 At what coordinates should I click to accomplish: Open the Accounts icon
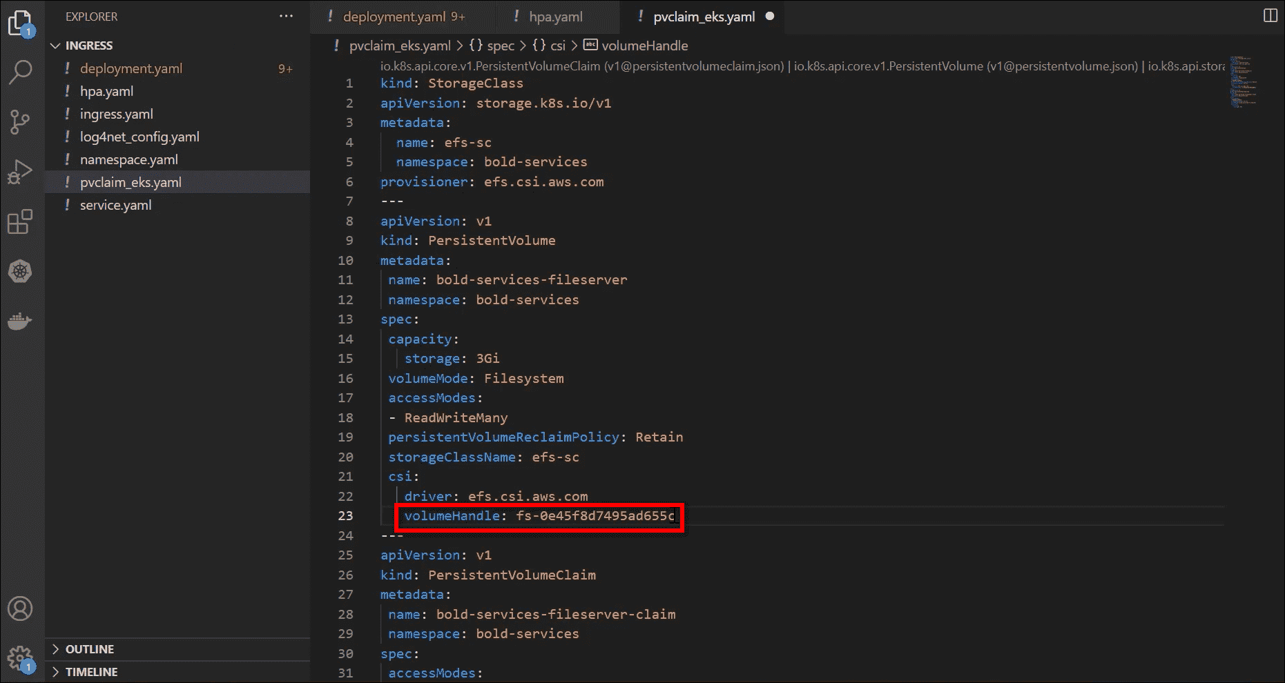(x=21, y=608)
